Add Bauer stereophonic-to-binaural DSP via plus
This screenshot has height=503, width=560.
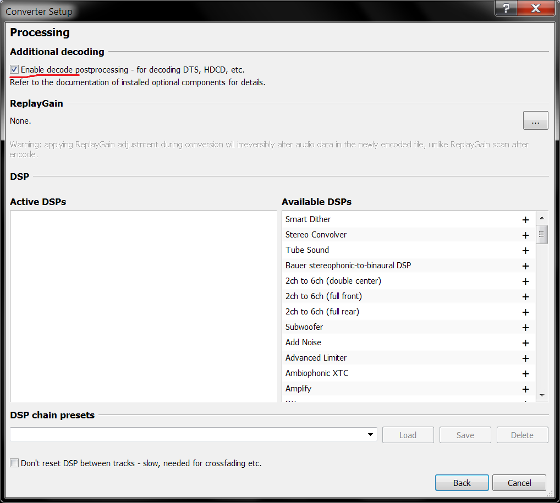[x=525, y=266]
